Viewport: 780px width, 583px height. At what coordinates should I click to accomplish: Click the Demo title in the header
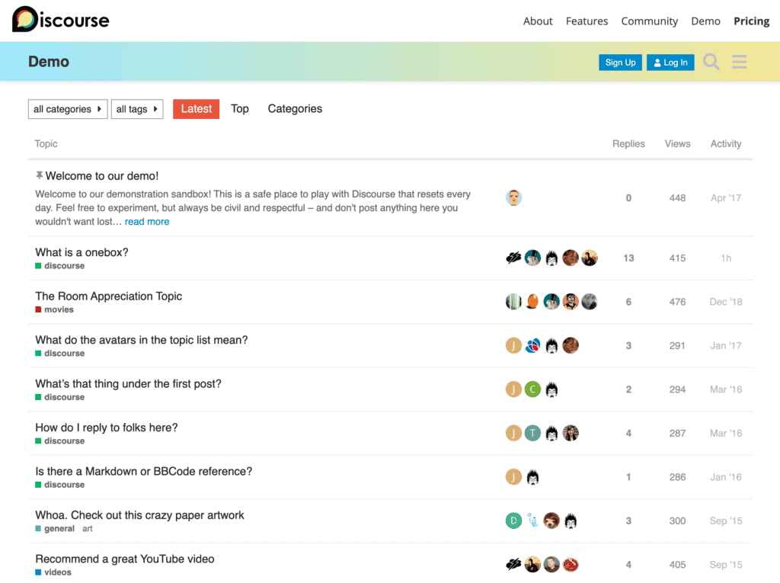tap(49, 62)
